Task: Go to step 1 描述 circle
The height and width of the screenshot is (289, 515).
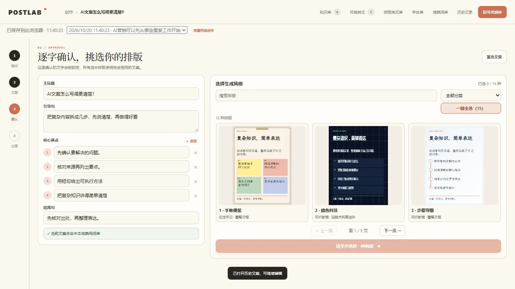Action: coord(14,56)
